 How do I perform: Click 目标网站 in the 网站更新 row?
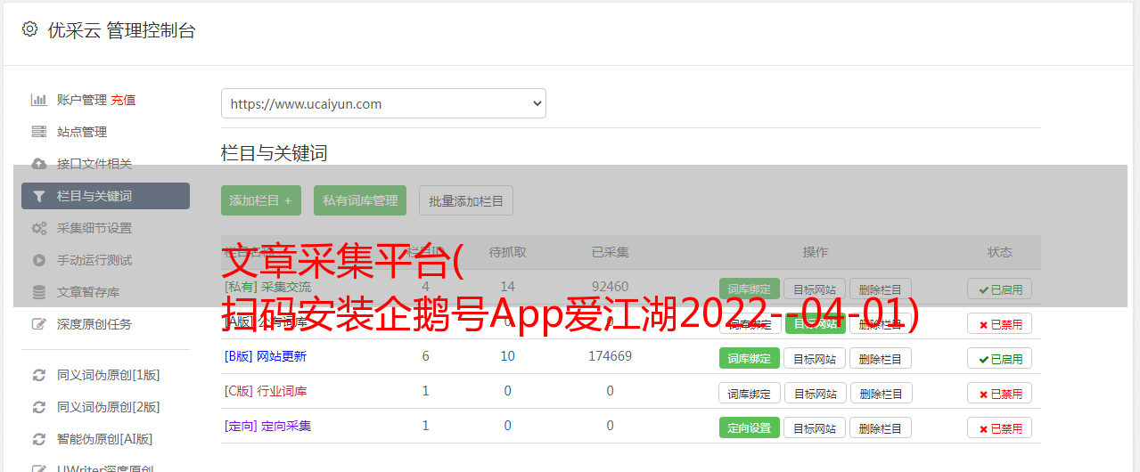click(x=815, y=359)
